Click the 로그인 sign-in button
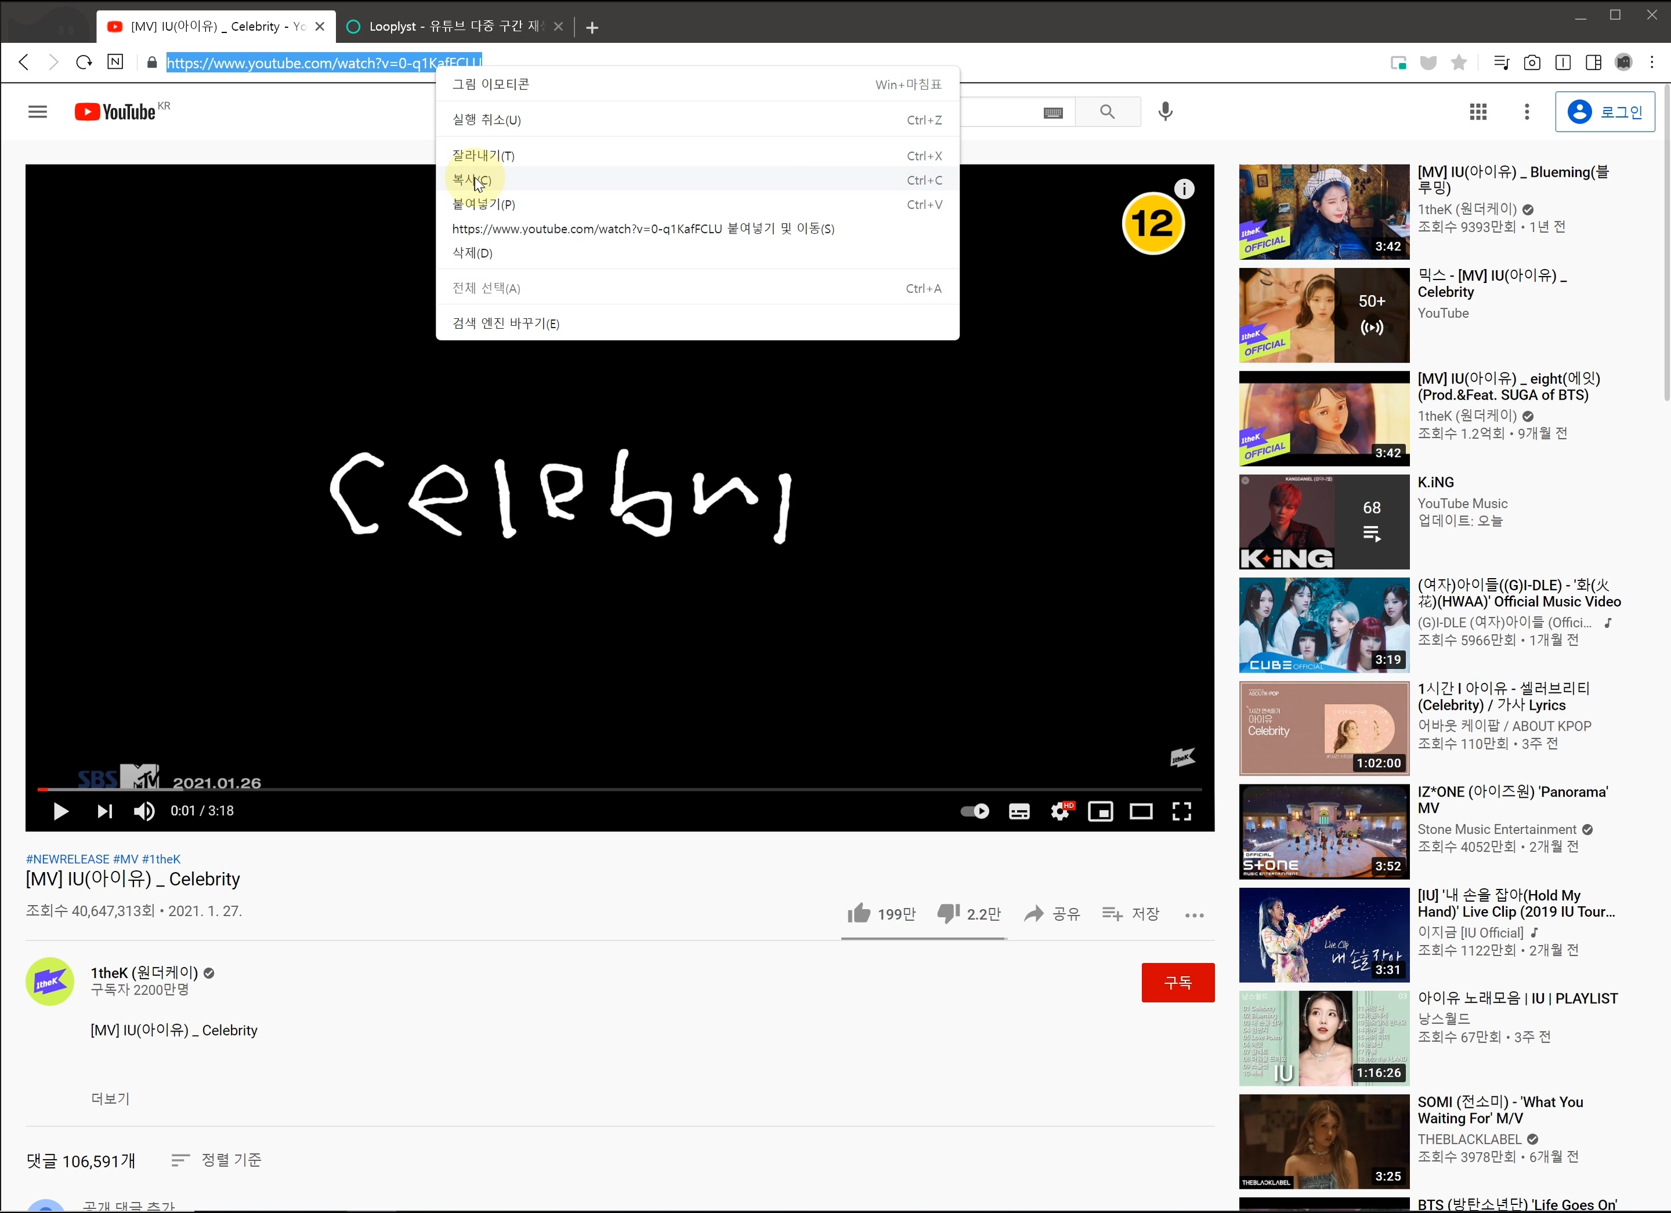1671x1213 pixels. [1605, 111]
